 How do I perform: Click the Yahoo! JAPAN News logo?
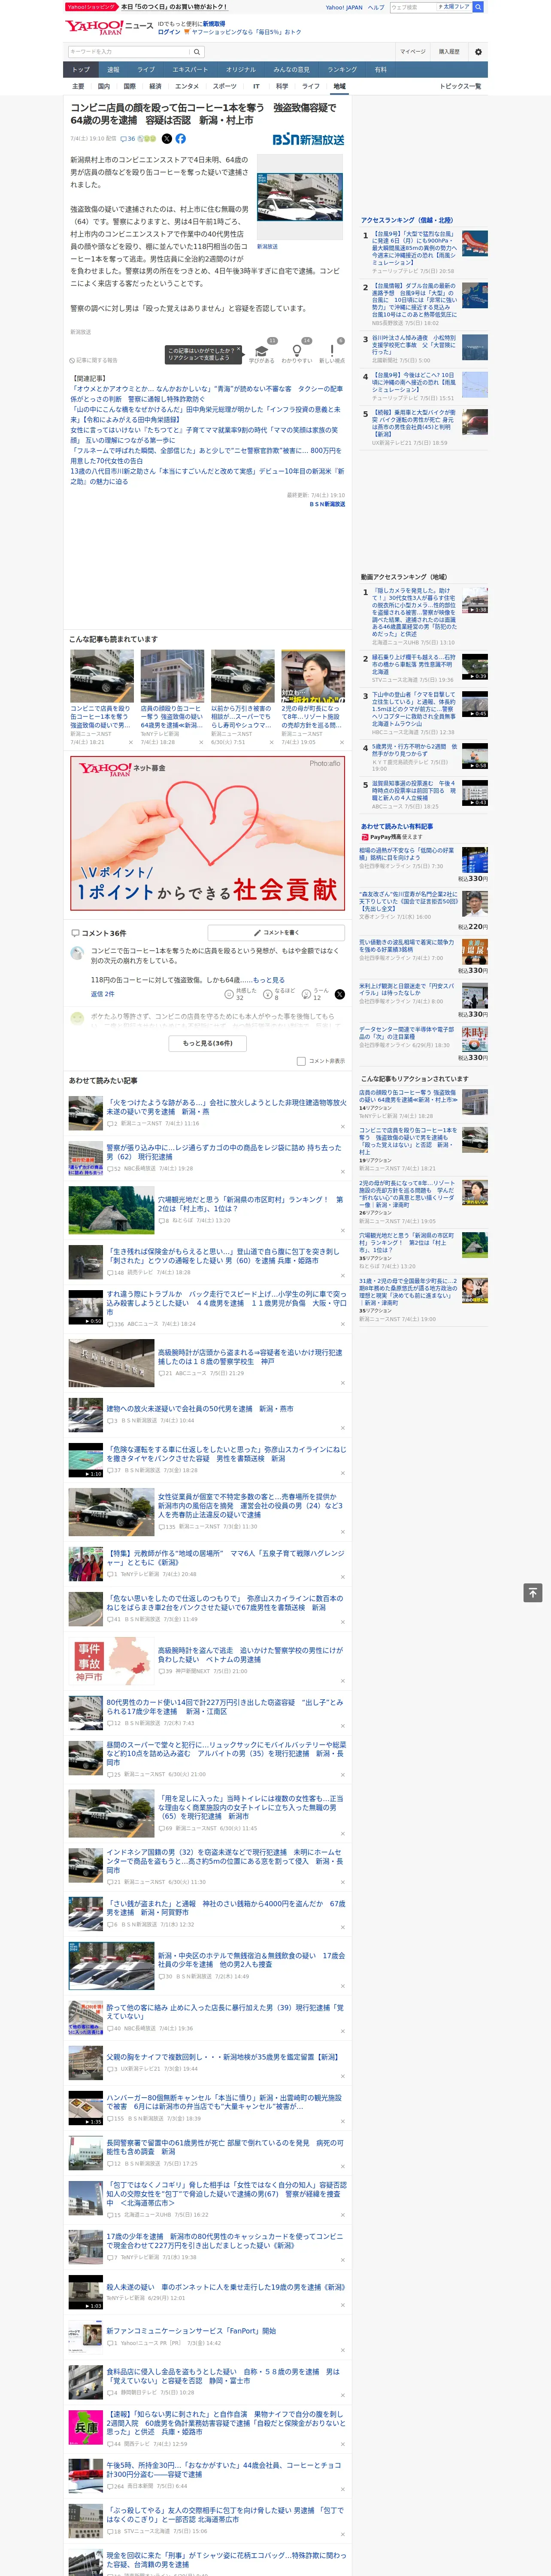109,27
